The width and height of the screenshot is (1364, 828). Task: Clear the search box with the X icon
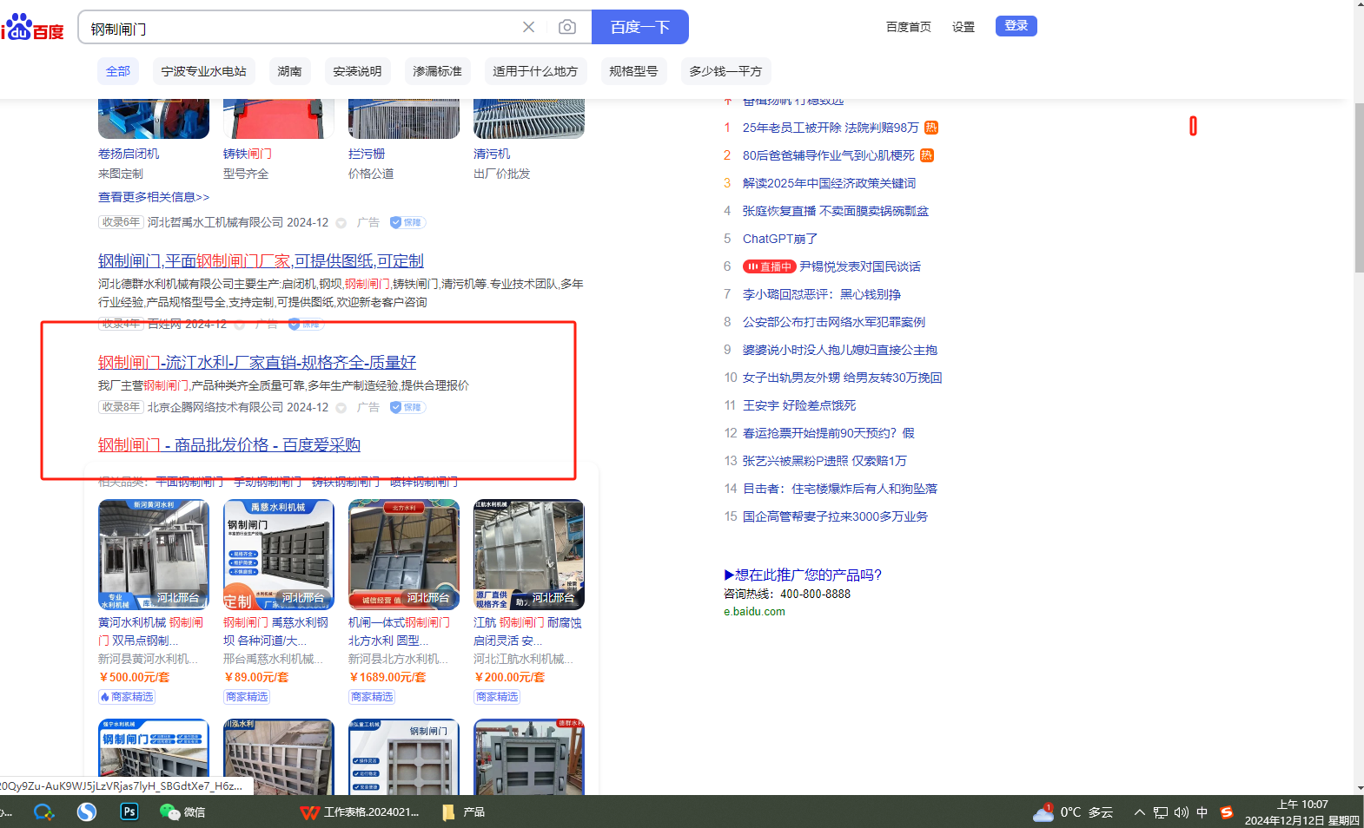tap(528, 27)
